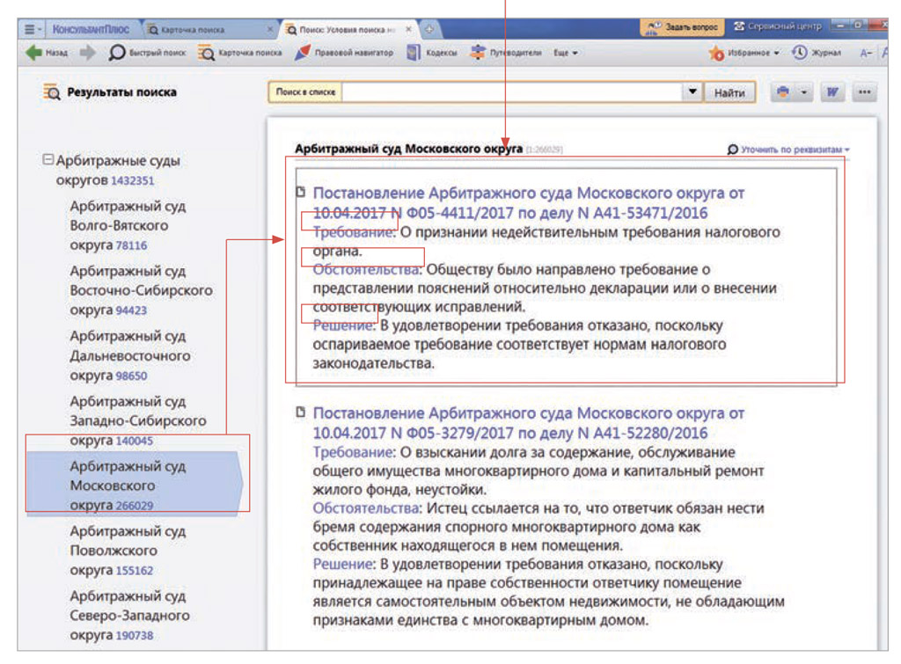Open Карточка поиска from the toolbar
The width and height of the screenshot is (901, 664).
pos(240,53)
